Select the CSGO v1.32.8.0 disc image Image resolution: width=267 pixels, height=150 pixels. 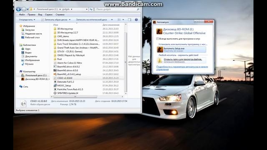click(x=65, y=78)
